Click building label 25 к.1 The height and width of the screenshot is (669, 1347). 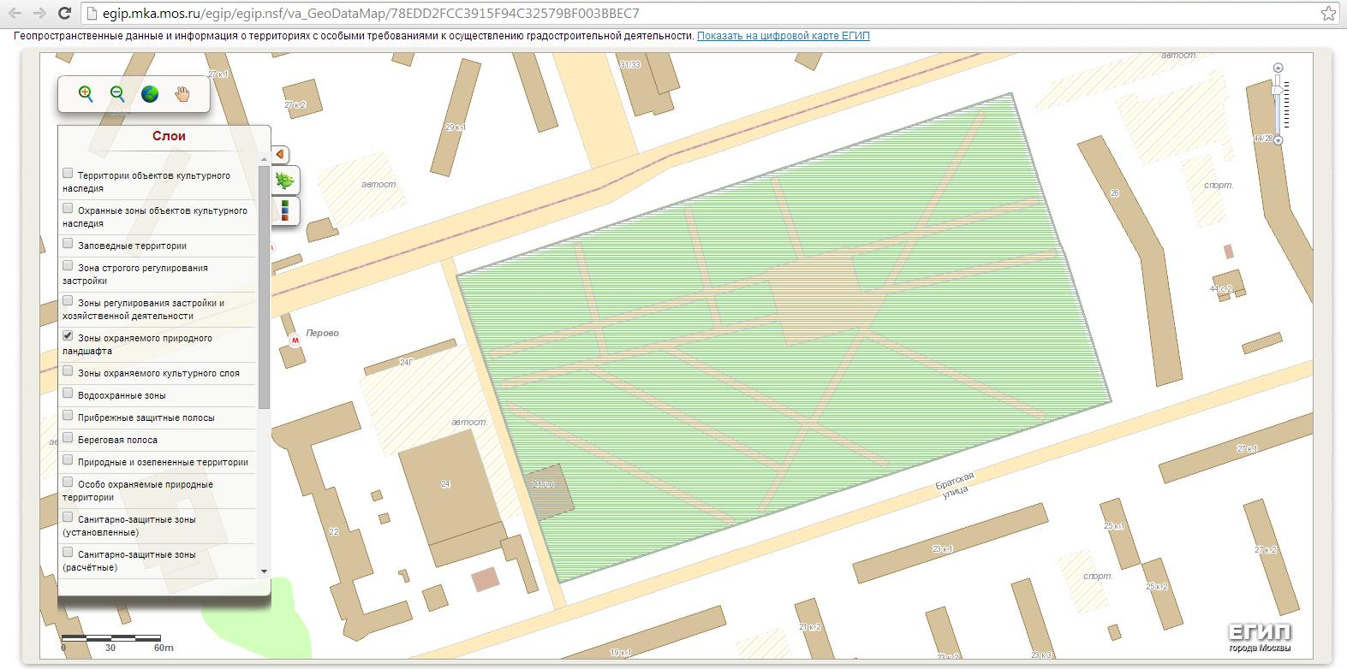tap(1114, 525)
